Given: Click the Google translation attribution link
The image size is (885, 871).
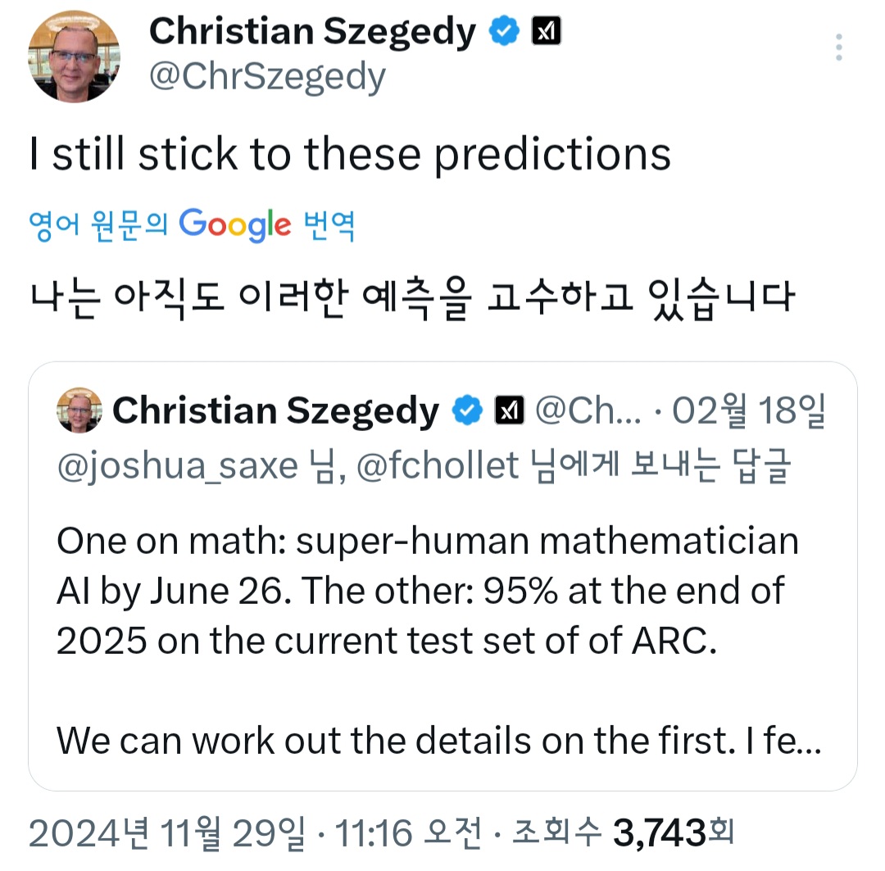Looking at the screenshot, I should coord(192,225).
